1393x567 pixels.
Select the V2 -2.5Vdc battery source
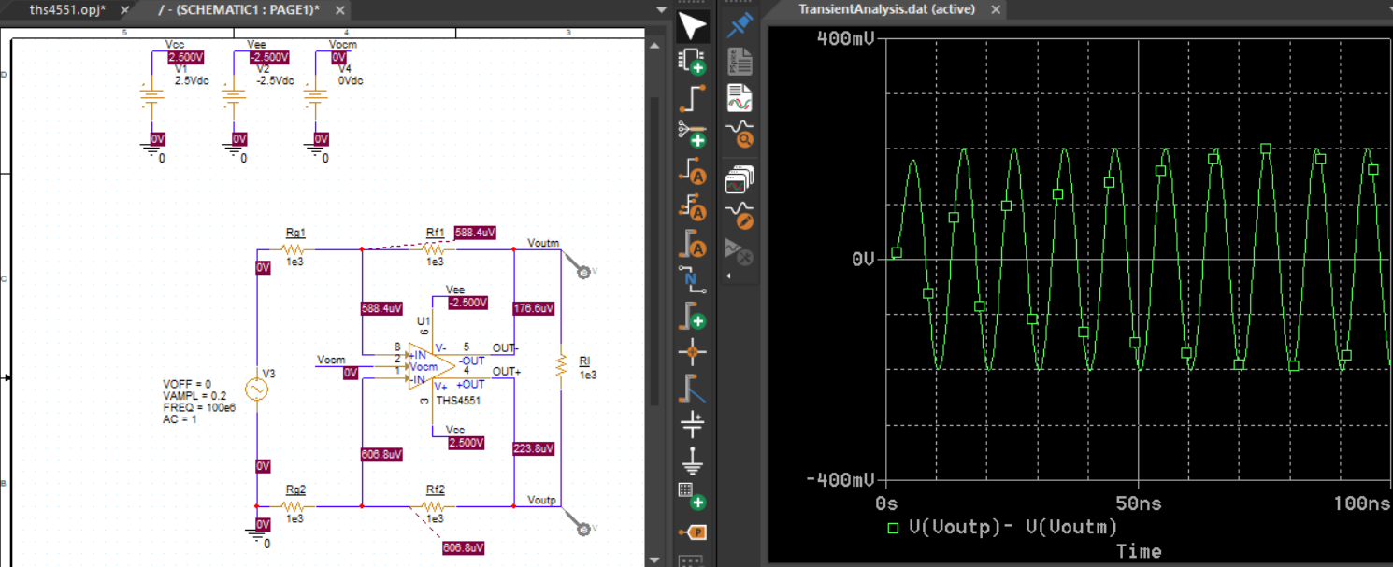point(234,98)
